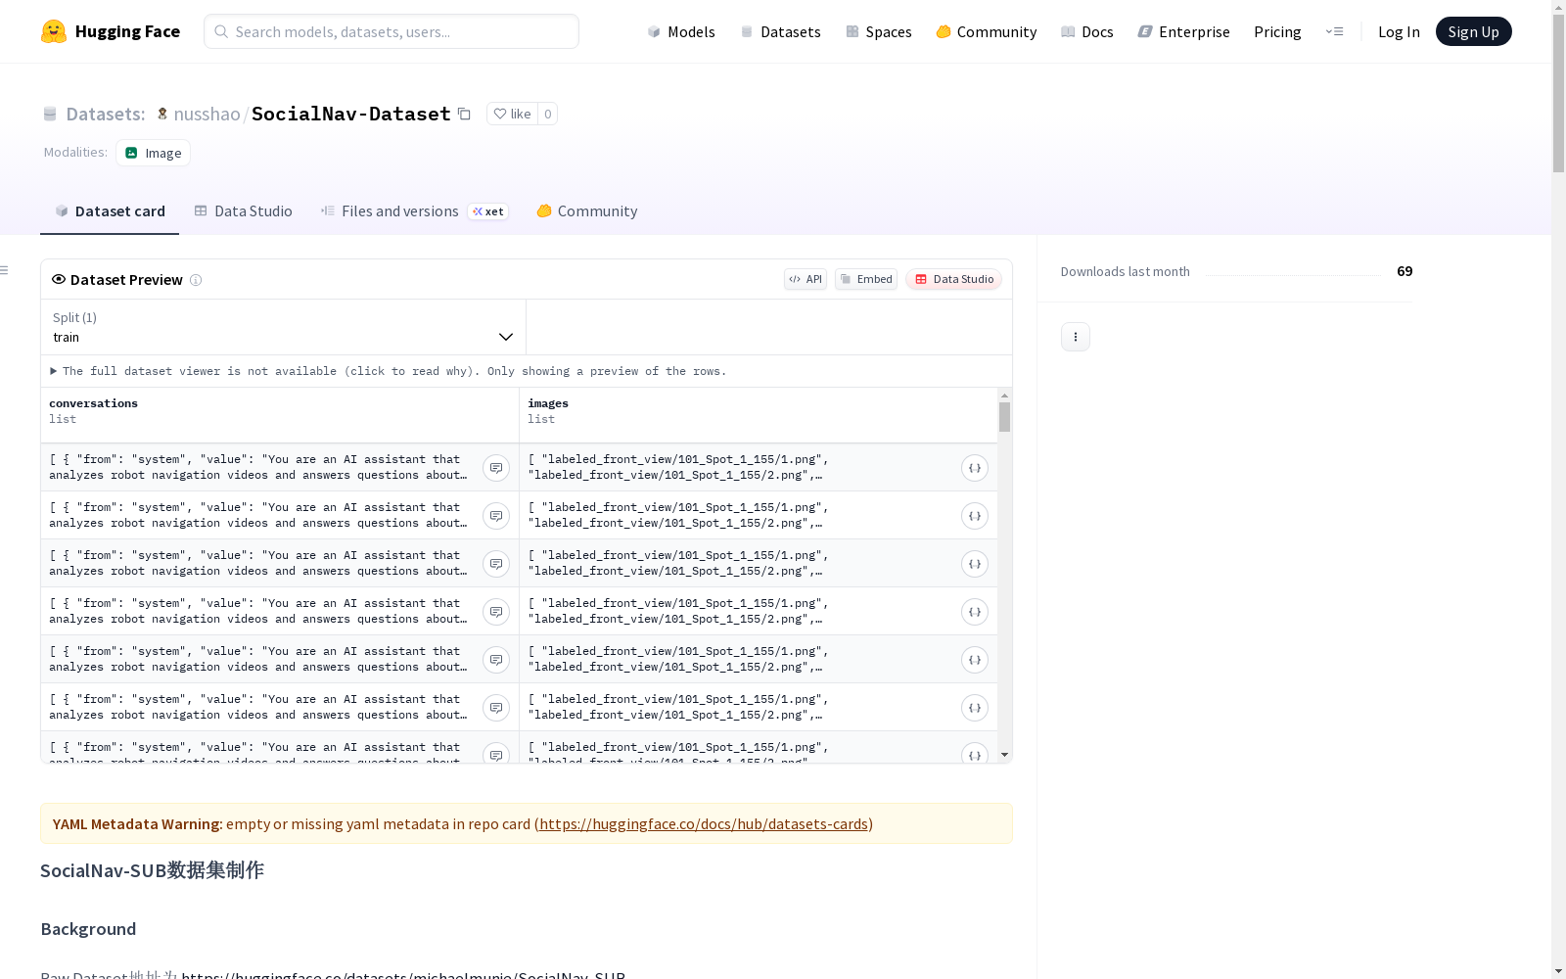Image resolution: width=1566 pixels, height=979 pixels.
Task: Go to Models in the top navigation
Action: pyautogui.click(x=681, y=31)
